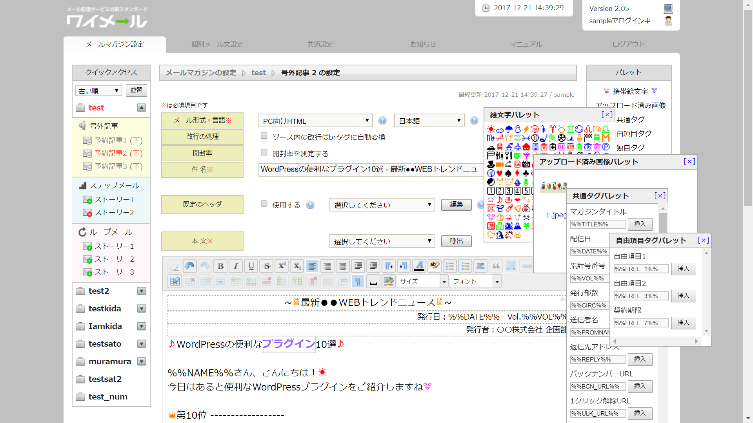Apply bold formatting in the editor

point(220,266)
